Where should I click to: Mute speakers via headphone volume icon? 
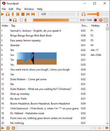pos(84,14)
